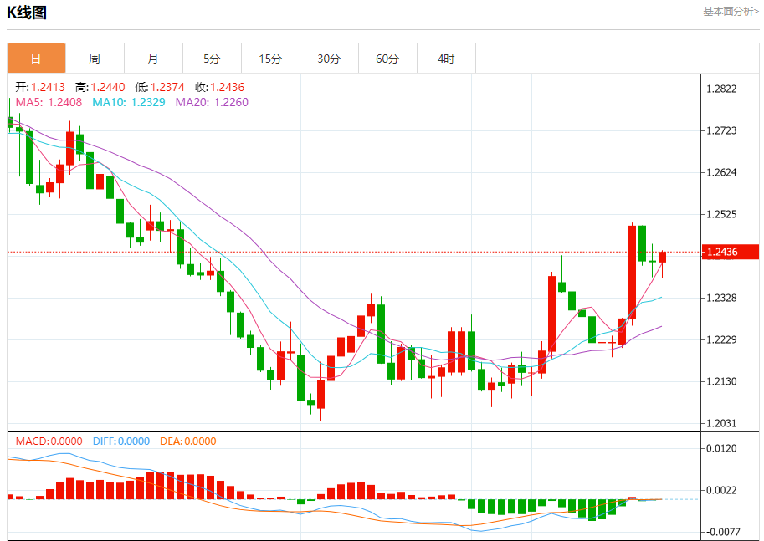Viewport: 764px width, 541px height.
Task: Click the 0.0022 MACD axis label
Action: pyautogui.click(x=721, y=490)
